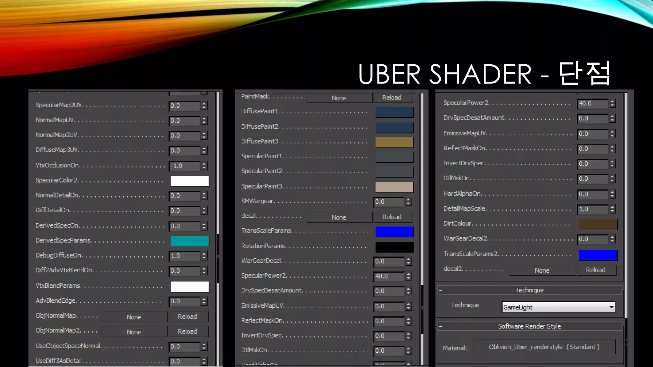Click the NormalMap2UV spinner arrows
The height and width of the screenshot is (367, 653).
click(x=204, y=136)
